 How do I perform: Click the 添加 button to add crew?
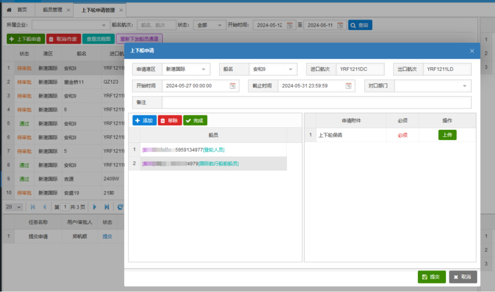144,121
